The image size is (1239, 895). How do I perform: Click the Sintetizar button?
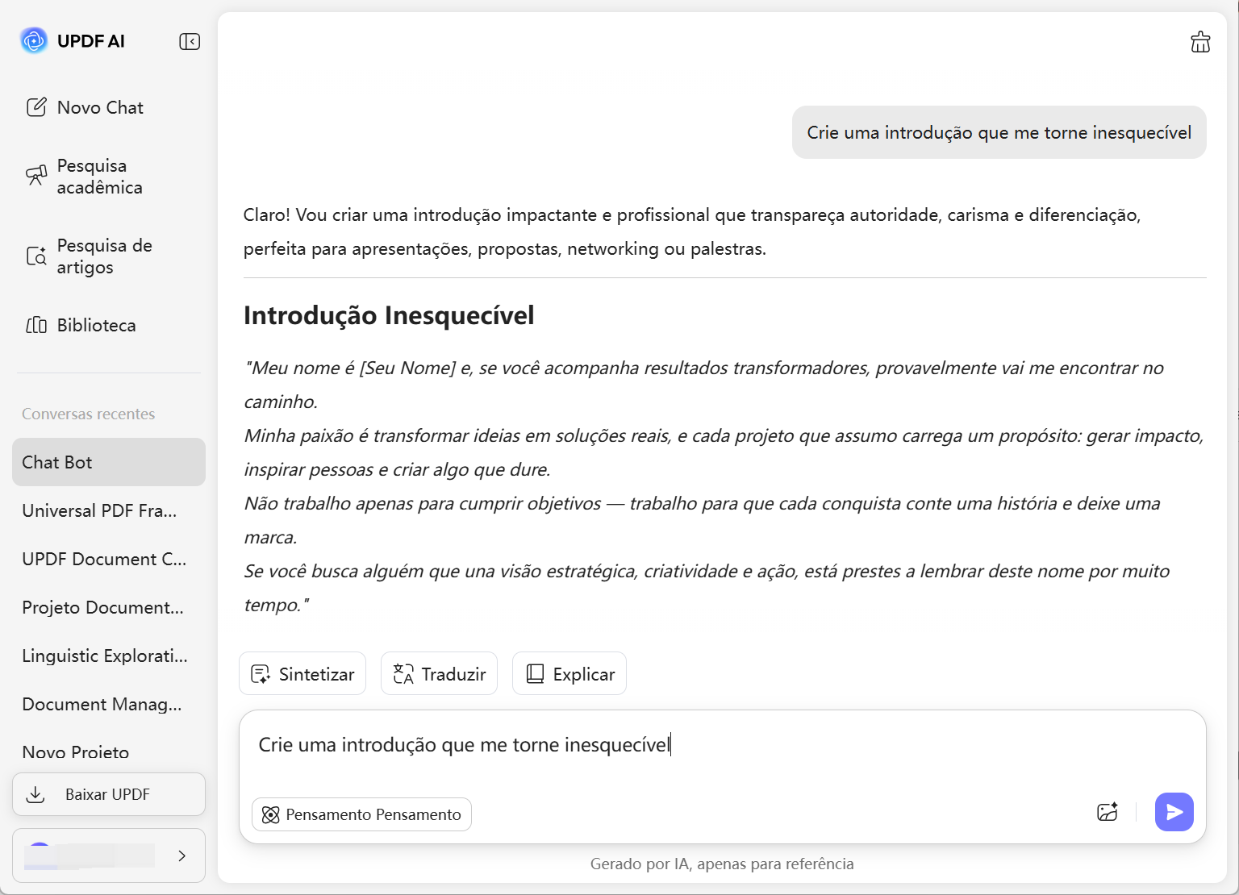coord(302,673)
